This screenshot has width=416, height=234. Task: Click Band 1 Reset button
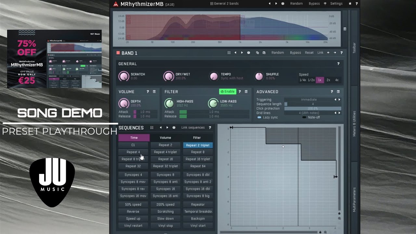point(309,53)
